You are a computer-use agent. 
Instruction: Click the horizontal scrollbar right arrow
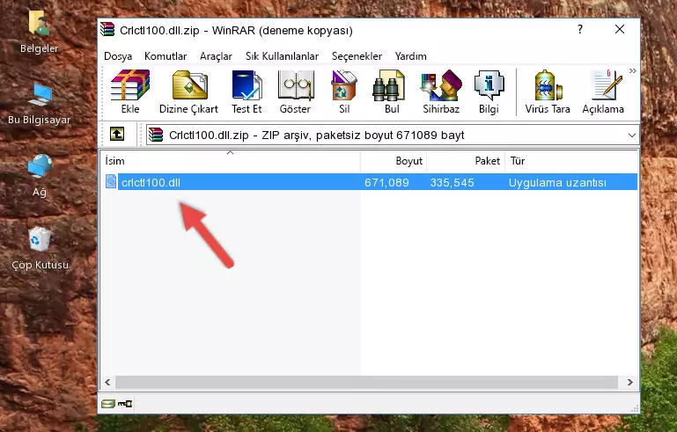click(x=630, y=382)
